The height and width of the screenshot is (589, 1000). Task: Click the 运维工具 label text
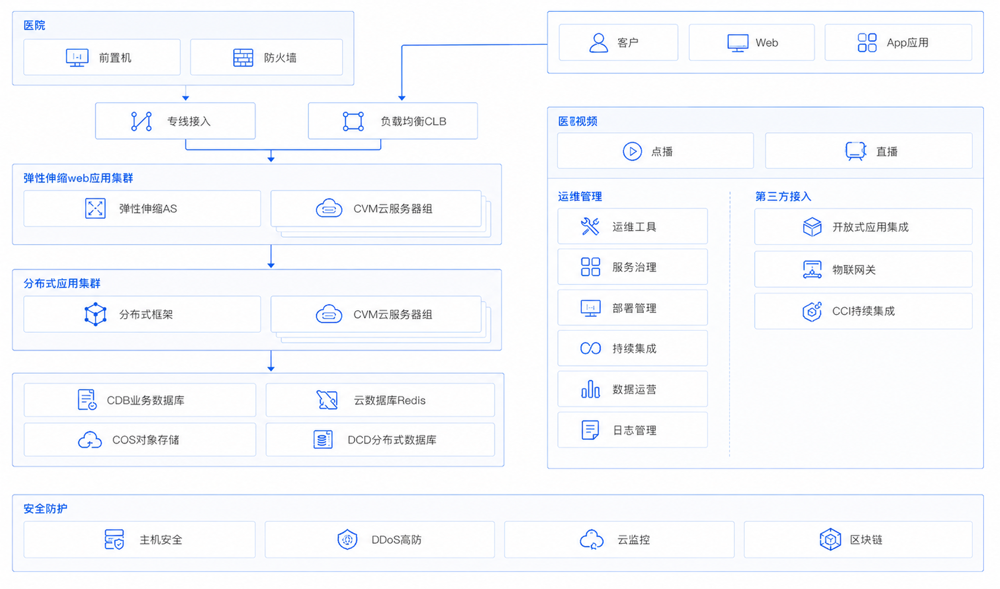pyautogui.click(x=634, y=227)
